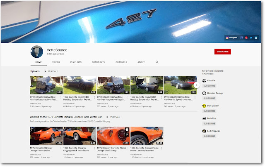Open the Twitter icon in channel banner
265x167 pixels.
click(251, 38)
